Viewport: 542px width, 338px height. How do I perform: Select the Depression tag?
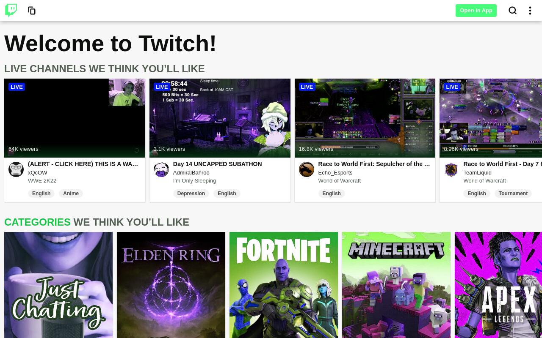coord(191,194)
